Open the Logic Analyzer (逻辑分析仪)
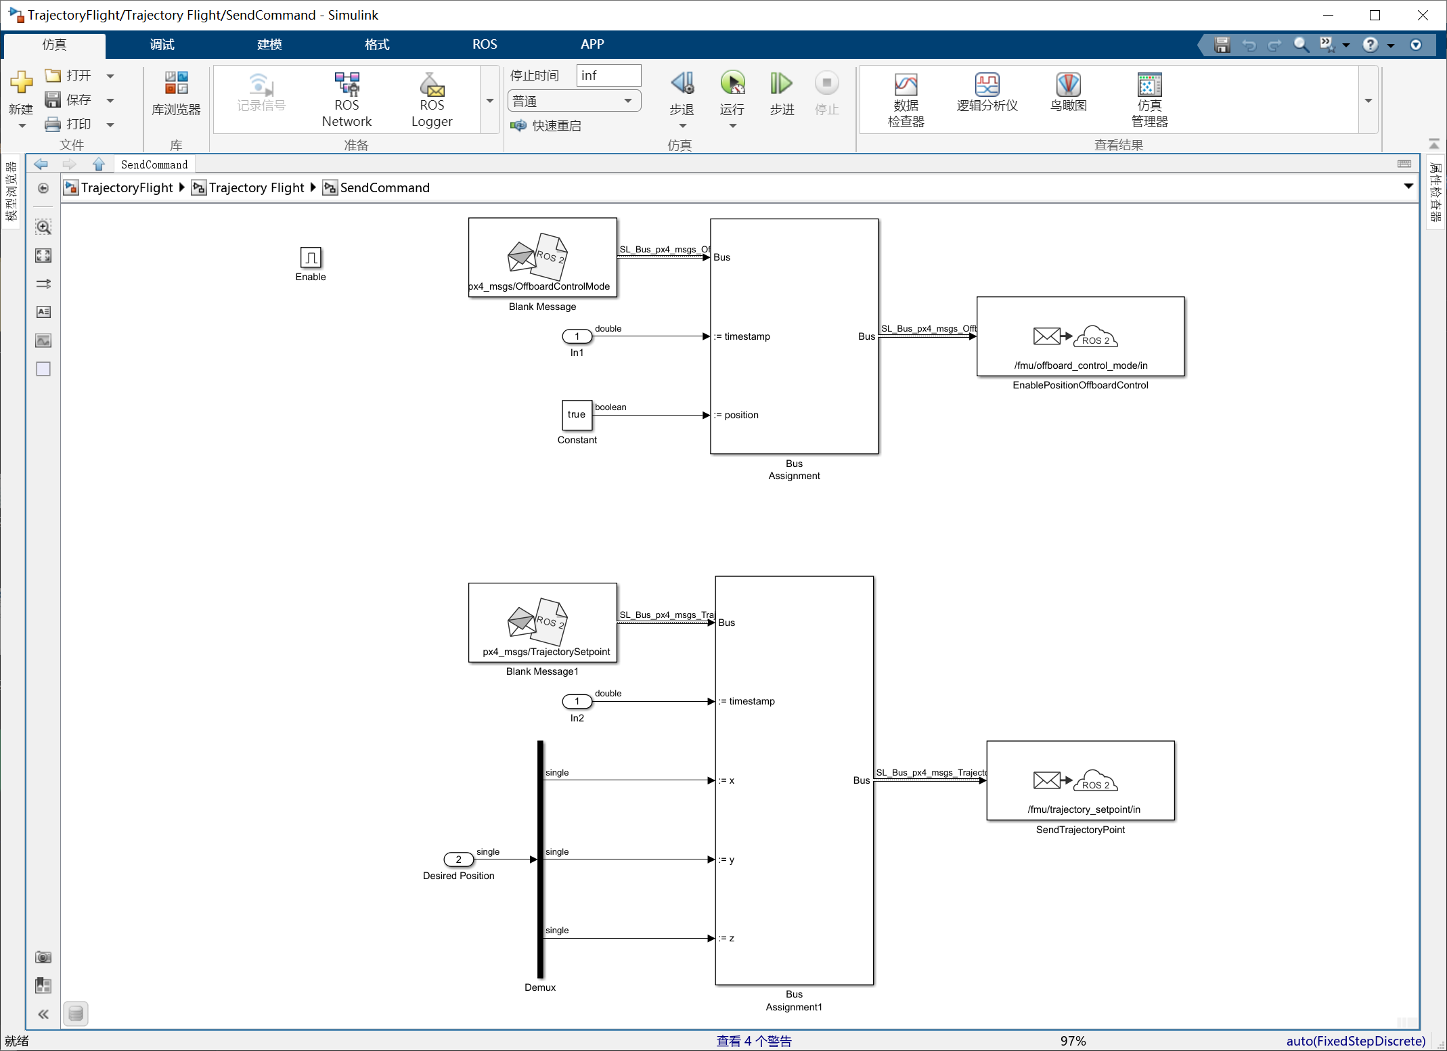 (987, 93)
